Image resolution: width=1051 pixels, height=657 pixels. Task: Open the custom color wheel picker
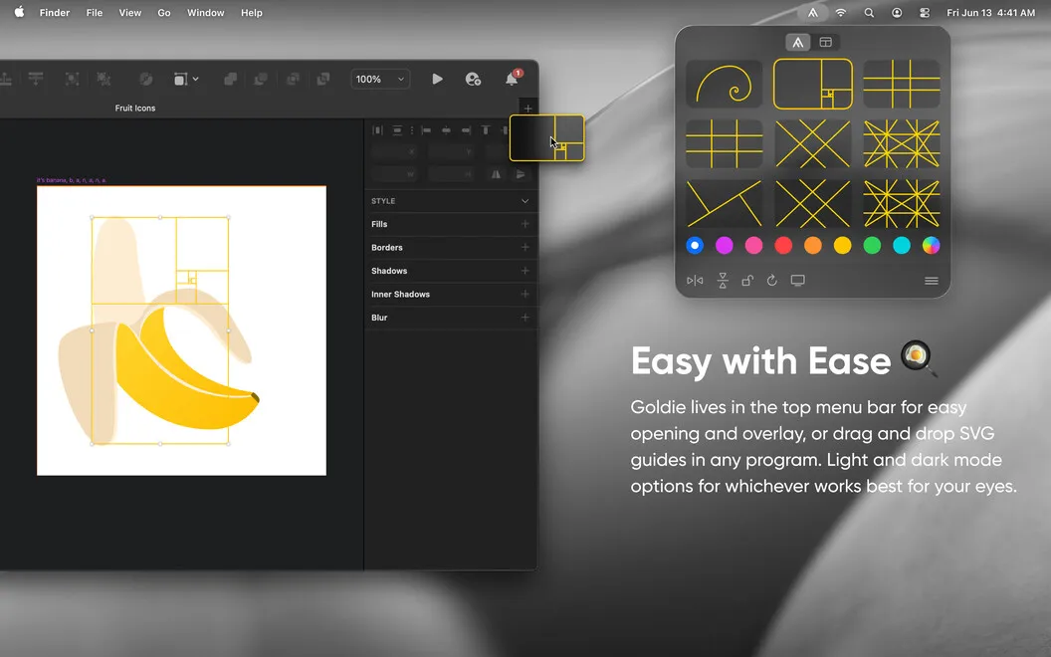(x=931, y=245)
